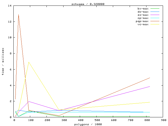168x126 pixels.
Task: Select the vc-max legend label
Action: tap(143, 24)
